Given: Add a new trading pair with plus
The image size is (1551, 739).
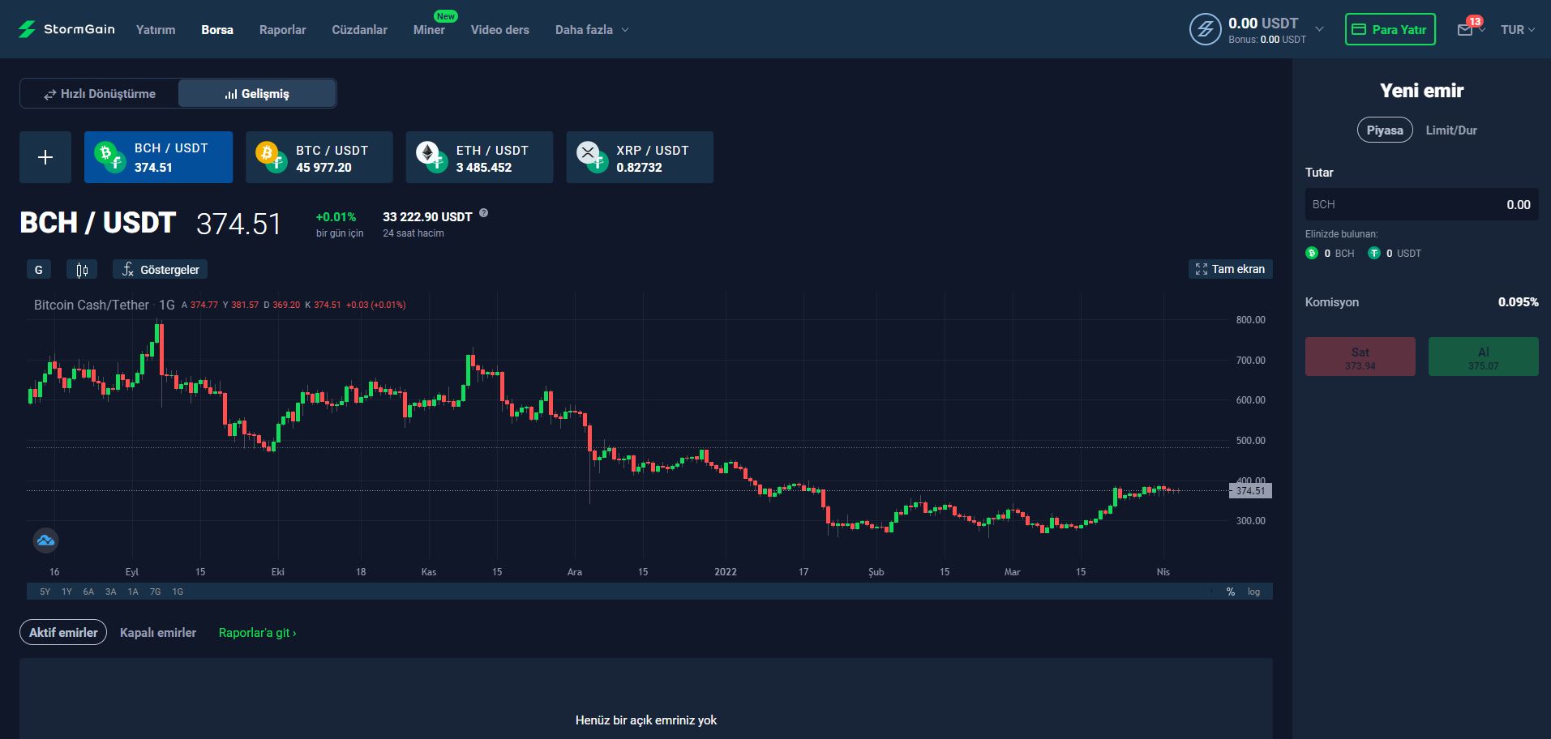Looking at the screenshot, I should pos(45,157).
